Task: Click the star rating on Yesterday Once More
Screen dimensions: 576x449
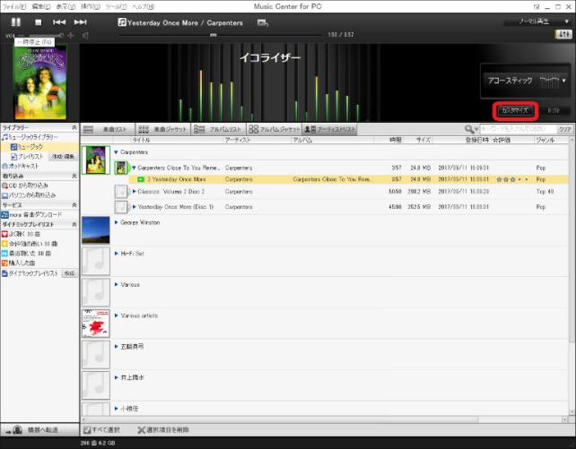Action: [x=512, y=179]
